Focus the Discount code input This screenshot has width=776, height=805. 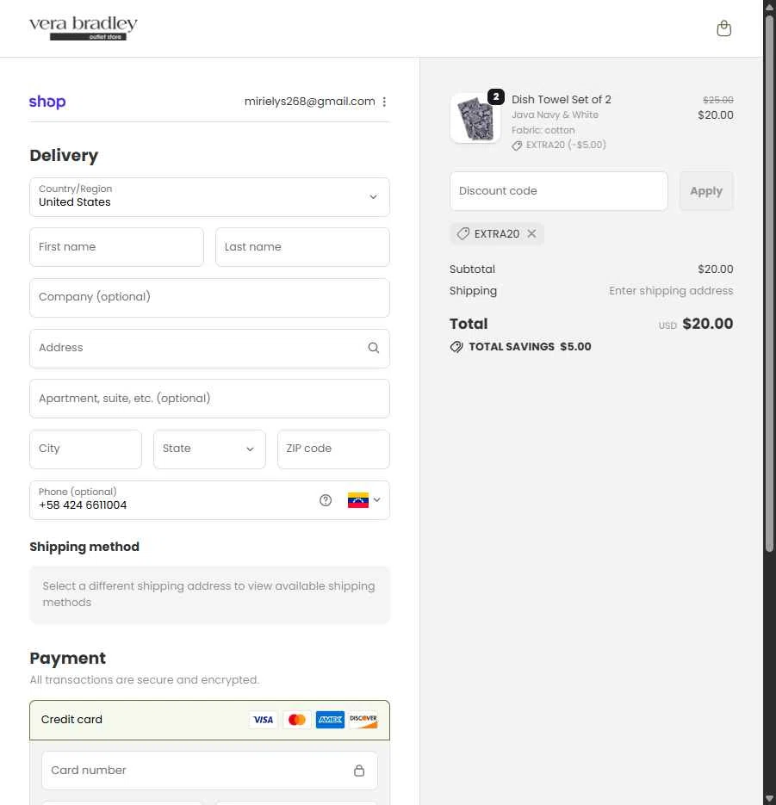558,191
